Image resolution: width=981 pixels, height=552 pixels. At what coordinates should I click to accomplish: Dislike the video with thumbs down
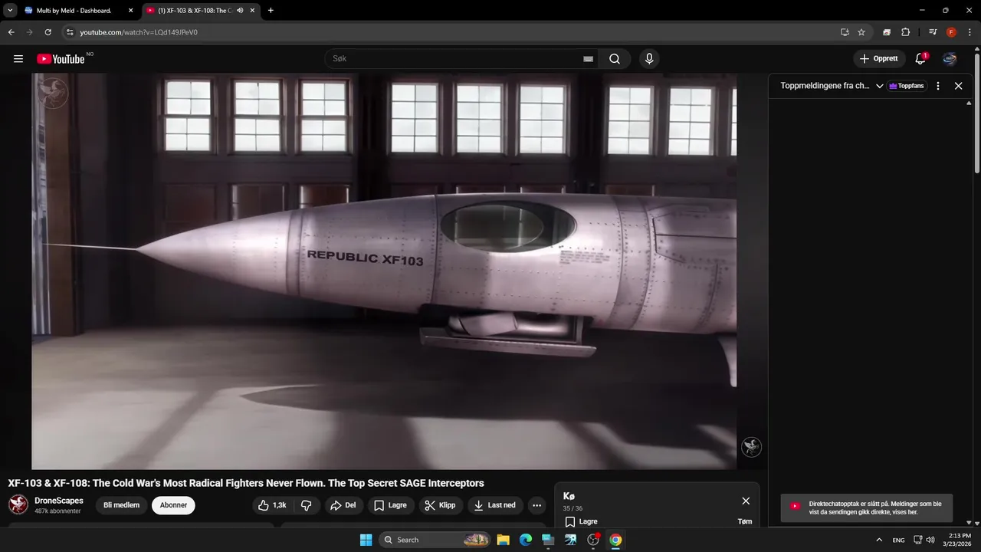click(307, 505)
